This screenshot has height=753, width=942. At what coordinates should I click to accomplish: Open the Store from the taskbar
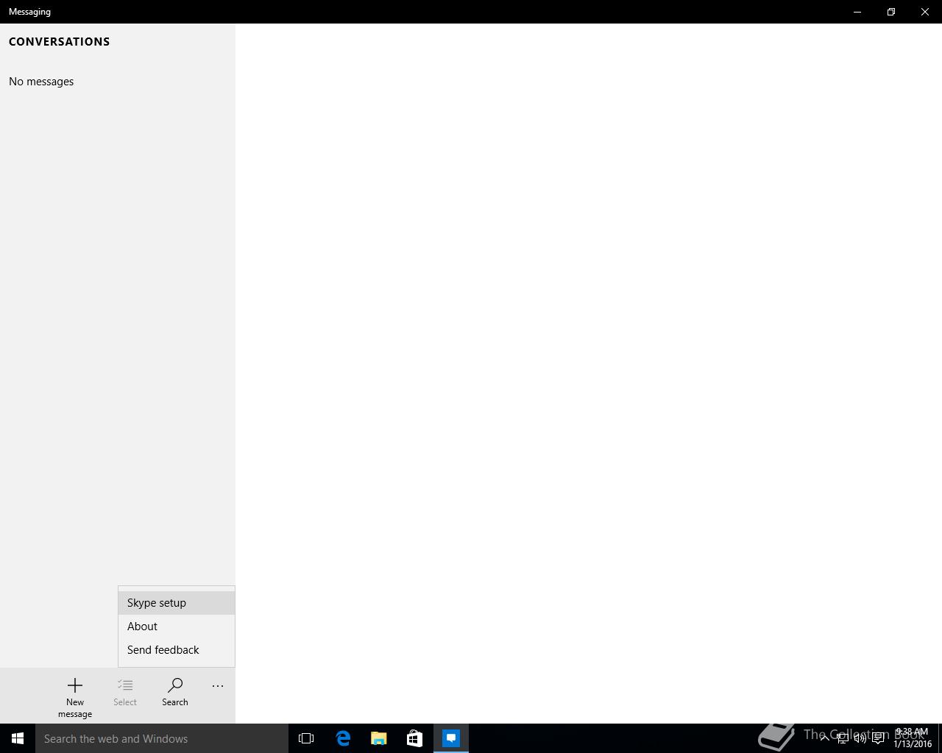pos(415,738)
